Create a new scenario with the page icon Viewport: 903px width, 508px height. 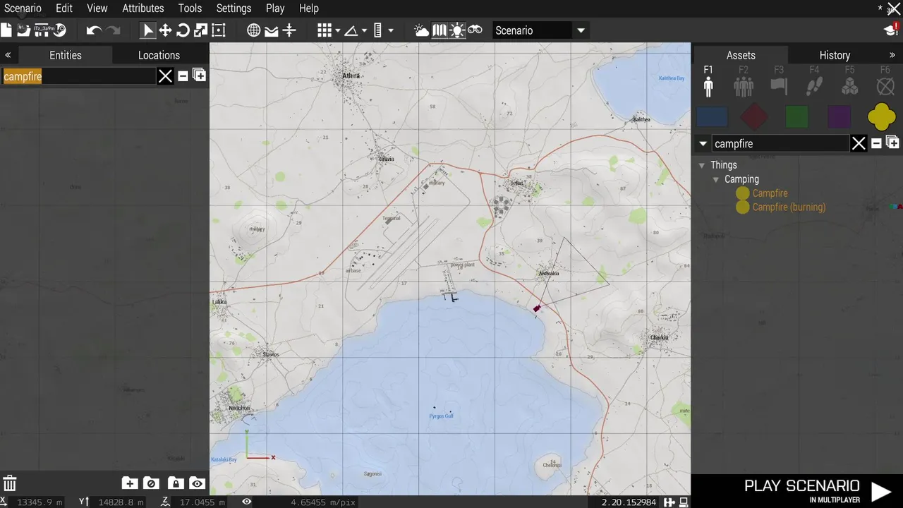tap(6, 30)
